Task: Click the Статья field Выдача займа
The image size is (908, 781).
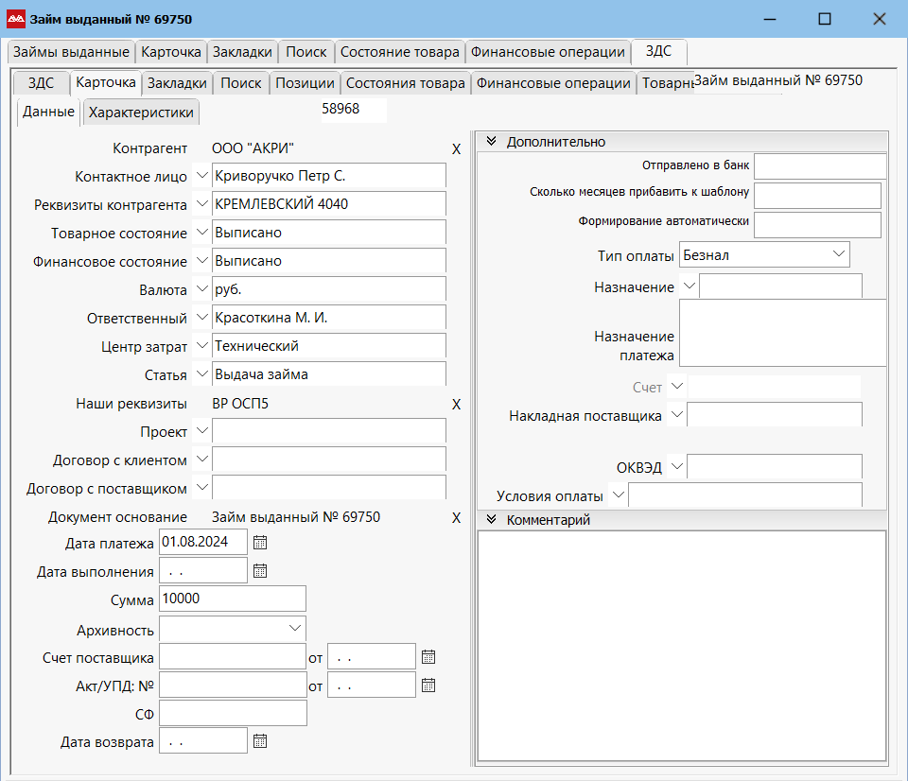Action: pos(328,374)
